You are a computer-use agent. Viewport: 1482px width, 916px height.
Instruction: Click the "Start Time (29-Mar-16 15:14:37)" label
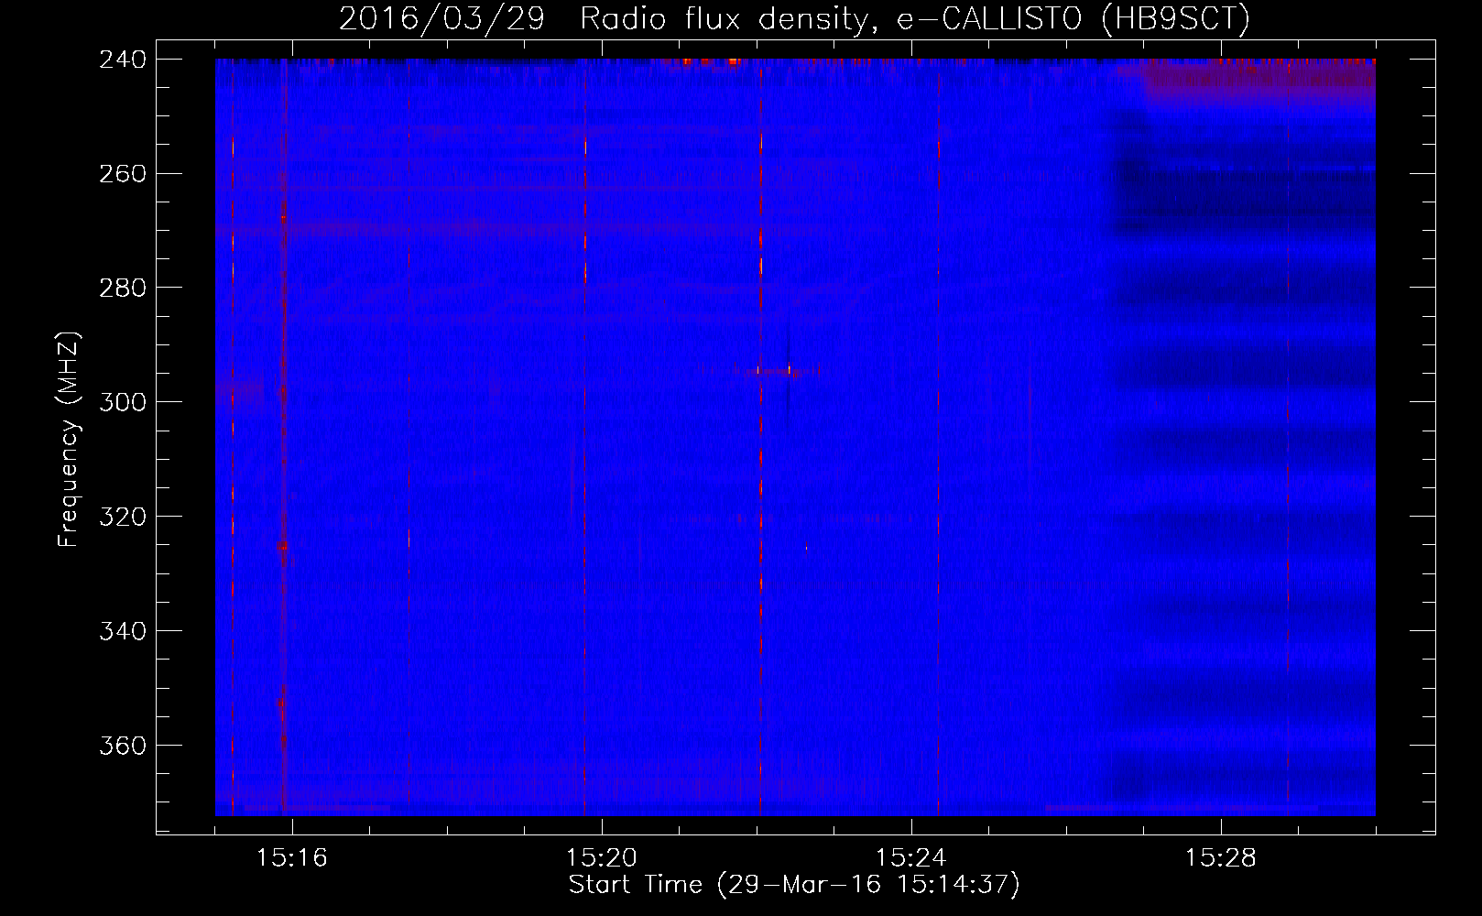click(x=794, y=885)
